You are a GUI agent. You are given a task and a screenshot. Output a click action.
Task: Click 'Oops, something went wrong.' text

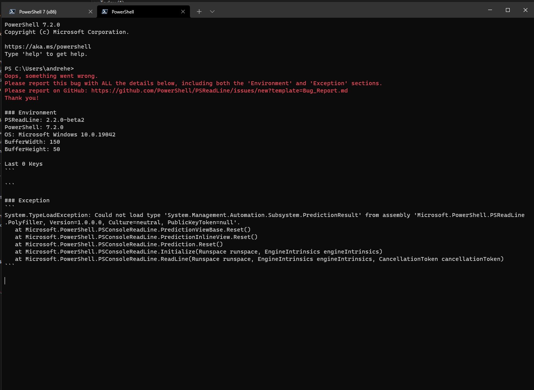coord(51,76)
